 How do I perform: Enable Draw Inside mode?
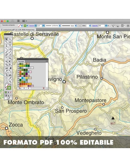(11, 95)
